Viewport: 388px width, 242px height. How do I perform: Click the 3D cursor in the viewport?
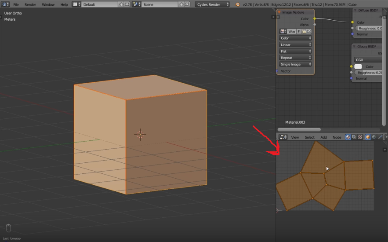(140, 135)
